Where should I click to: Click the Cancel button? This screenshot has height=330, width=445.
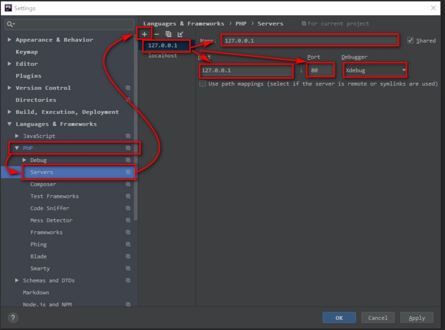[x=378, y=318]
